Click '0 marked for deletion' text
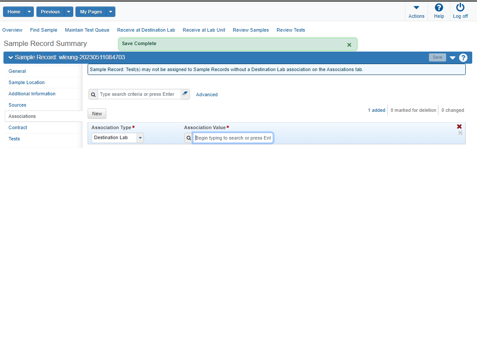 pos(413,110)
